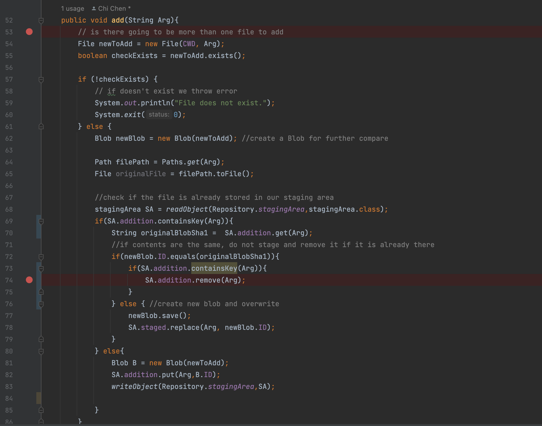Fold the else block marker at line 61
The image size is (542, 426).
[41, 127]
